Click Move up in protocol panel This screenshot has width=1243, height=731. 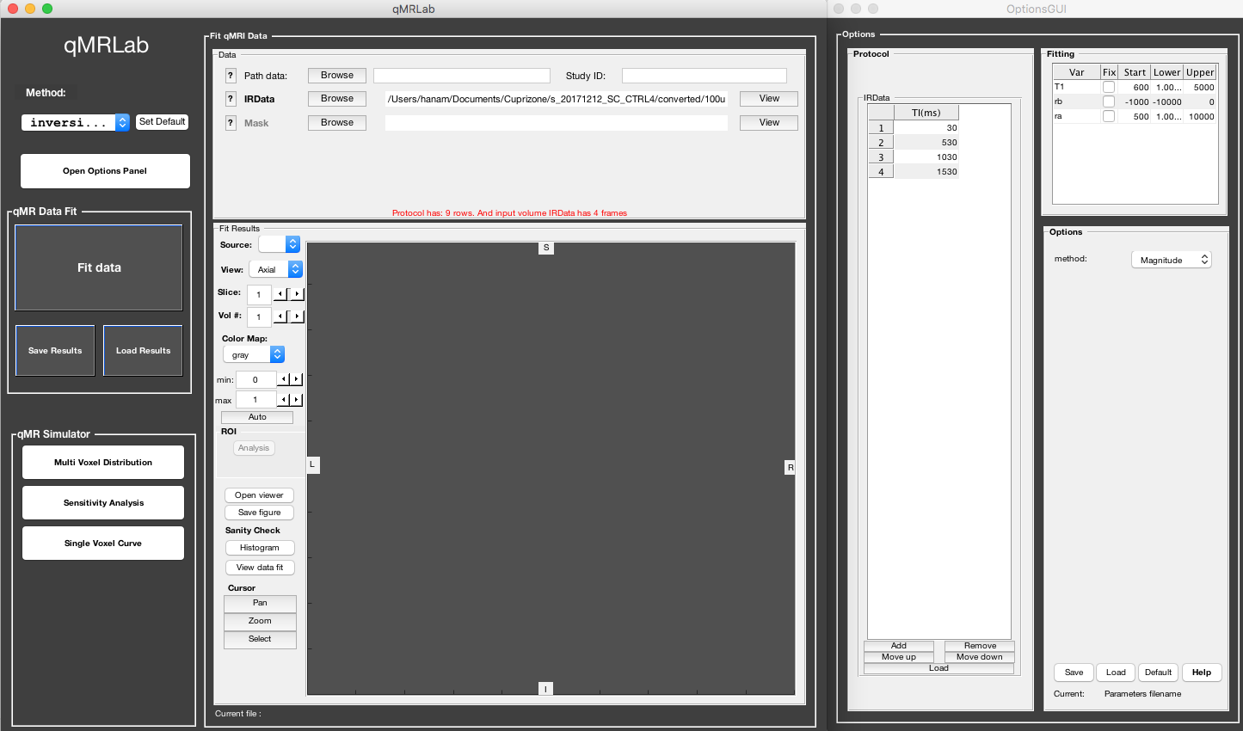898,657
